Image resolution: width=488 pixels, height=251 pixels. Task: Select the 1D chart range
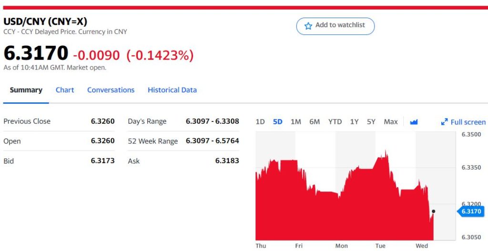coord(260,122)
